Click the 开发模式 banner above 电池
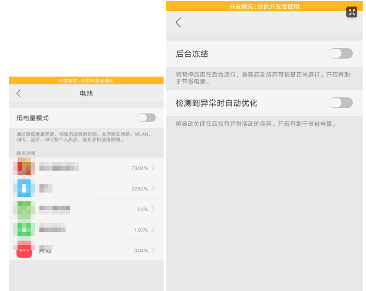This screenshot has height=291, width=366. click(86, 80)
